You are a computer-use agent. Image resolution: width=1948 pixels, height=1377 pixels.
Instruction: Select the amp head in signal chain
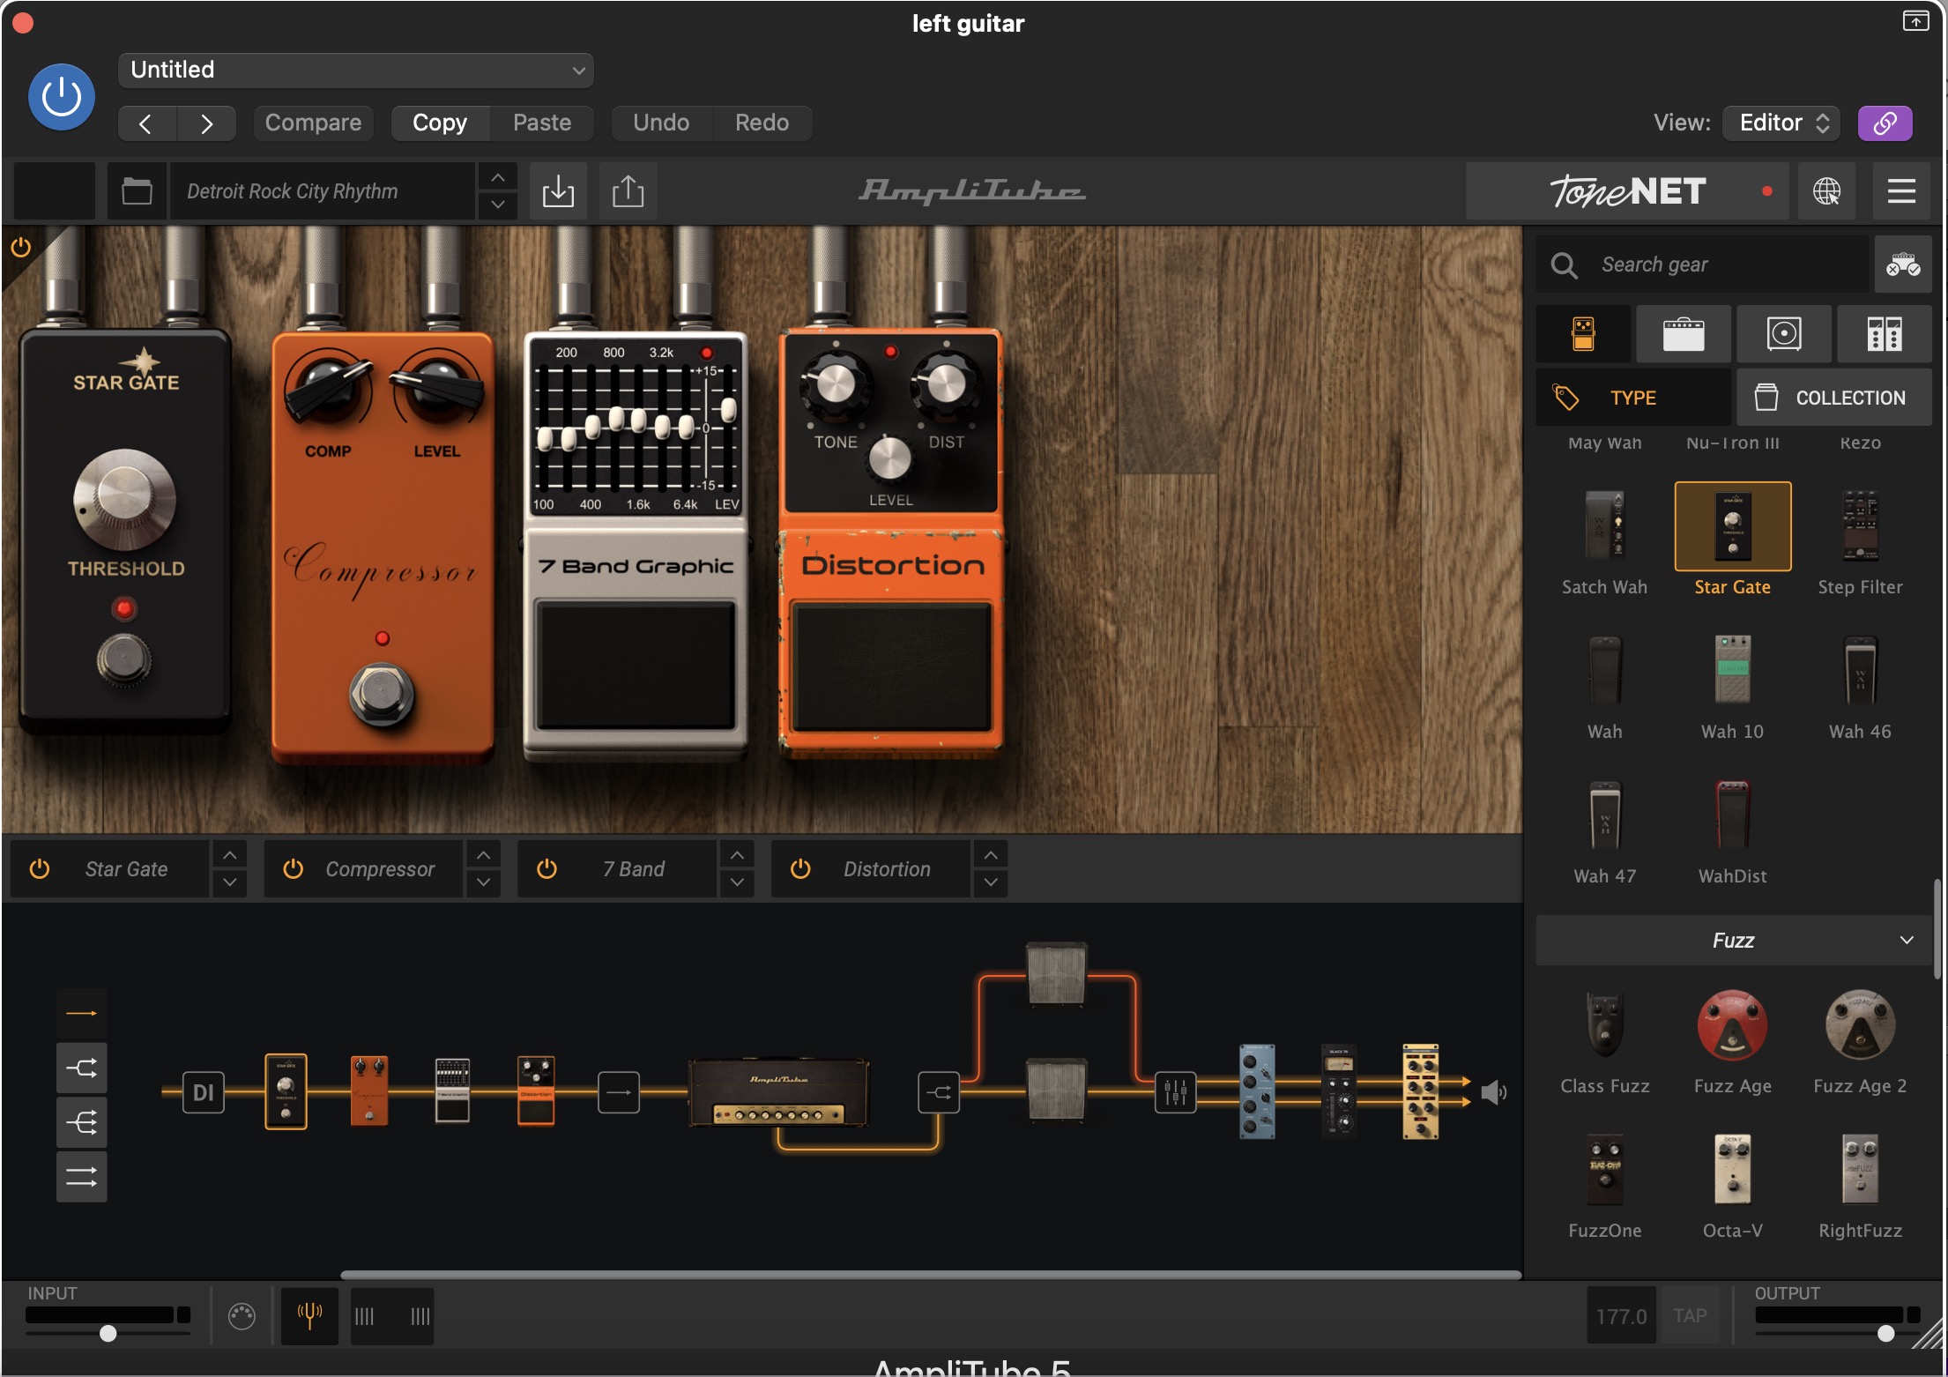[x=779, y=1093]
